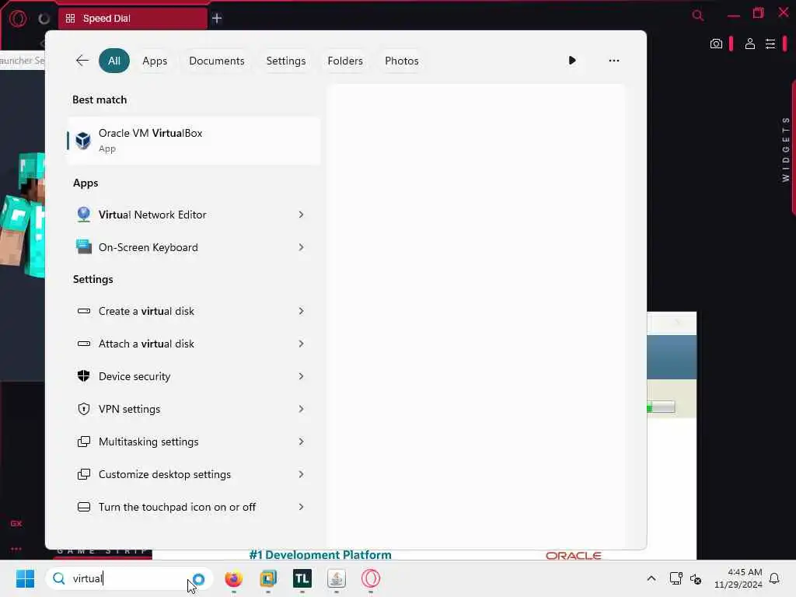
Task: Open Attach a virtual disk setting
Action: point(194,344)
